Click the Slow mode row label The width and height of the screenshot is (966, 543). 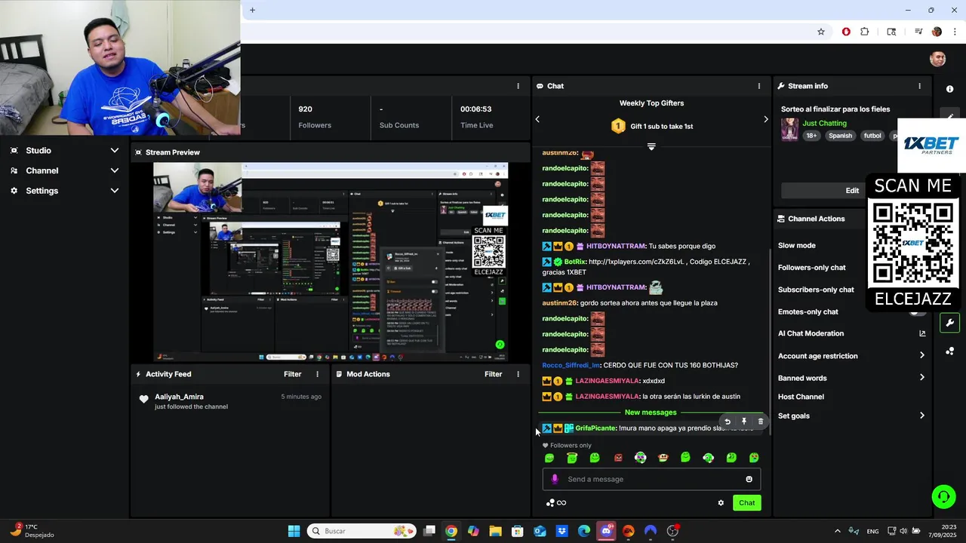tap(797, 245)
